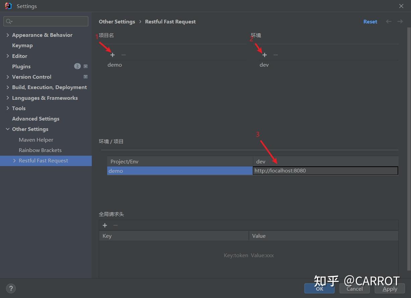Remove the demo project name using minus icon
This screenshot has width=411, height=298.
pos(123,55)
